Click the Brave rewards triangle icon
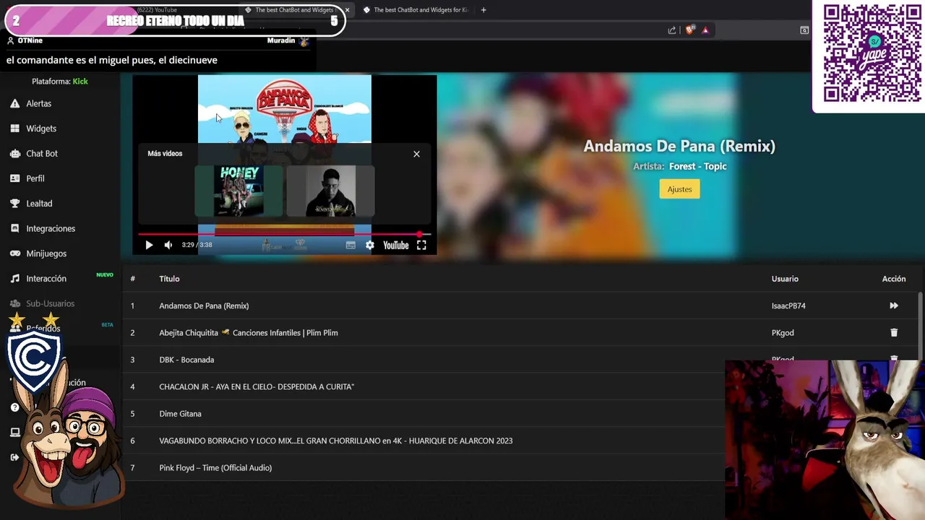The image size is (925, 520). (705, 30)
